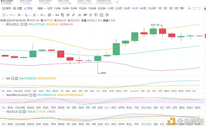
Task: Select the 4小时 timeframe
Action: pos(135,8)
